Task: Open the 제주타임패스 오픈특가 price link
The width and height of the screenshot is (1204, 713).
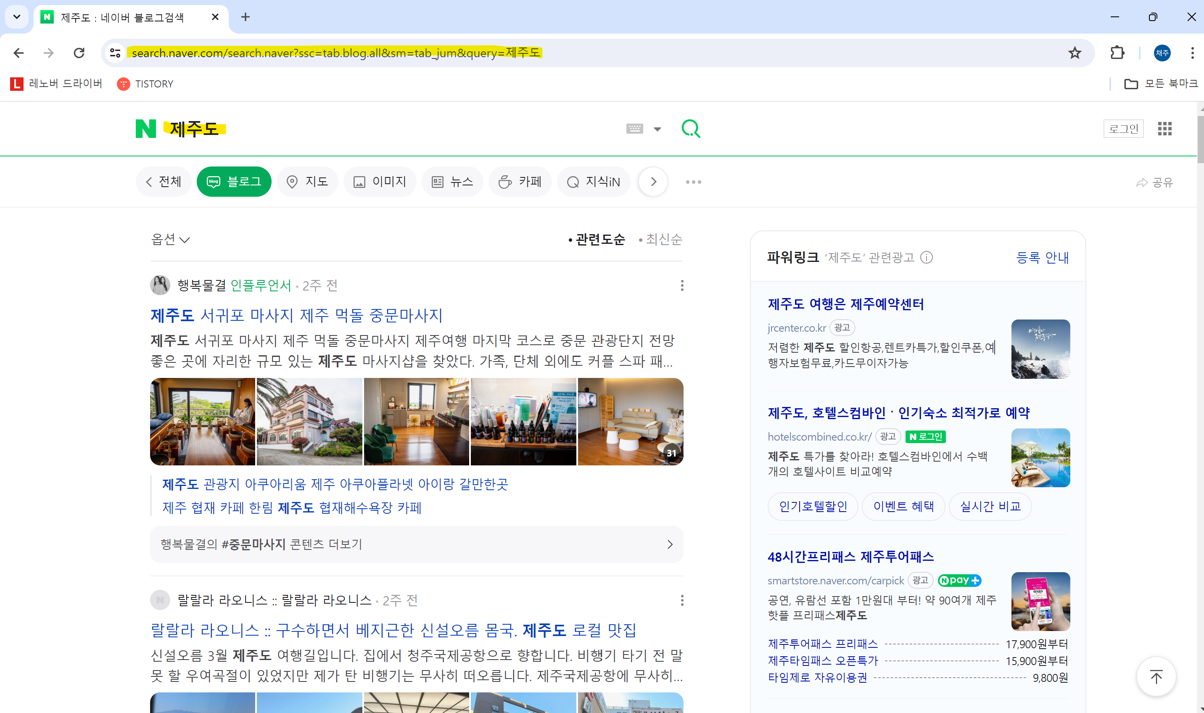Action: tap(823, 660)
